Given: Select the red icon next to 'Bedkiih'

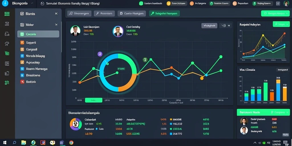Looking at the screenshot, I should [x=22, y=82].
